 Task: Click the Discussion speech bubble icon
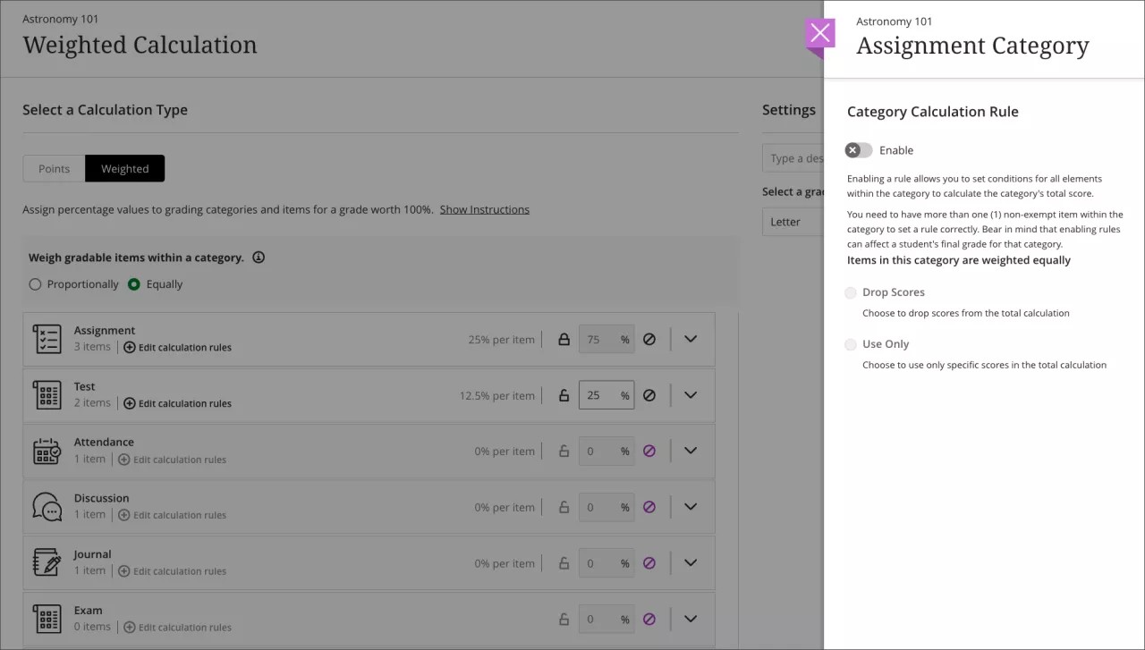click(47, 506)
